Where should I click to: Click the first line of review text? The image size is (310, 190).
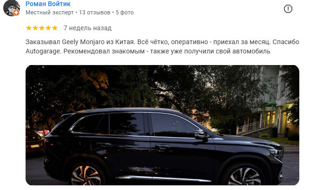[x=162, y=42]
